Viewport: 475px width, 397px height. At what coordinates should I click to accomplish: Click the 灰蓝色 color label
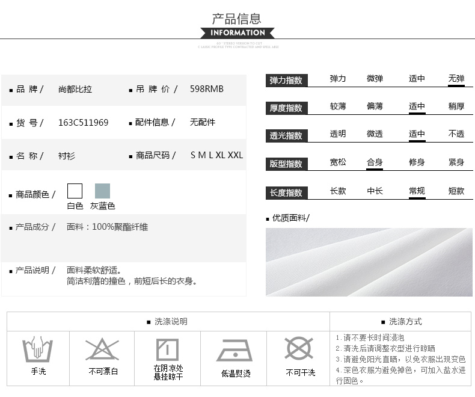(102, 206)
